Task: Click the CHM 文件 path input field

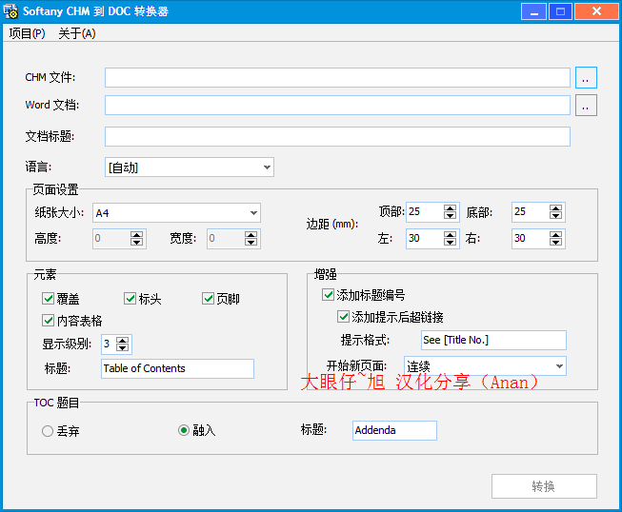Action: 337,78
